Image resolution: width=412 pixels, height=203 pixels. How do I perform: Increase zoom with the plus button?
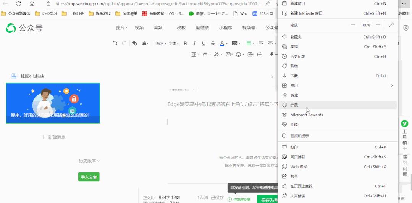(378, 25)
